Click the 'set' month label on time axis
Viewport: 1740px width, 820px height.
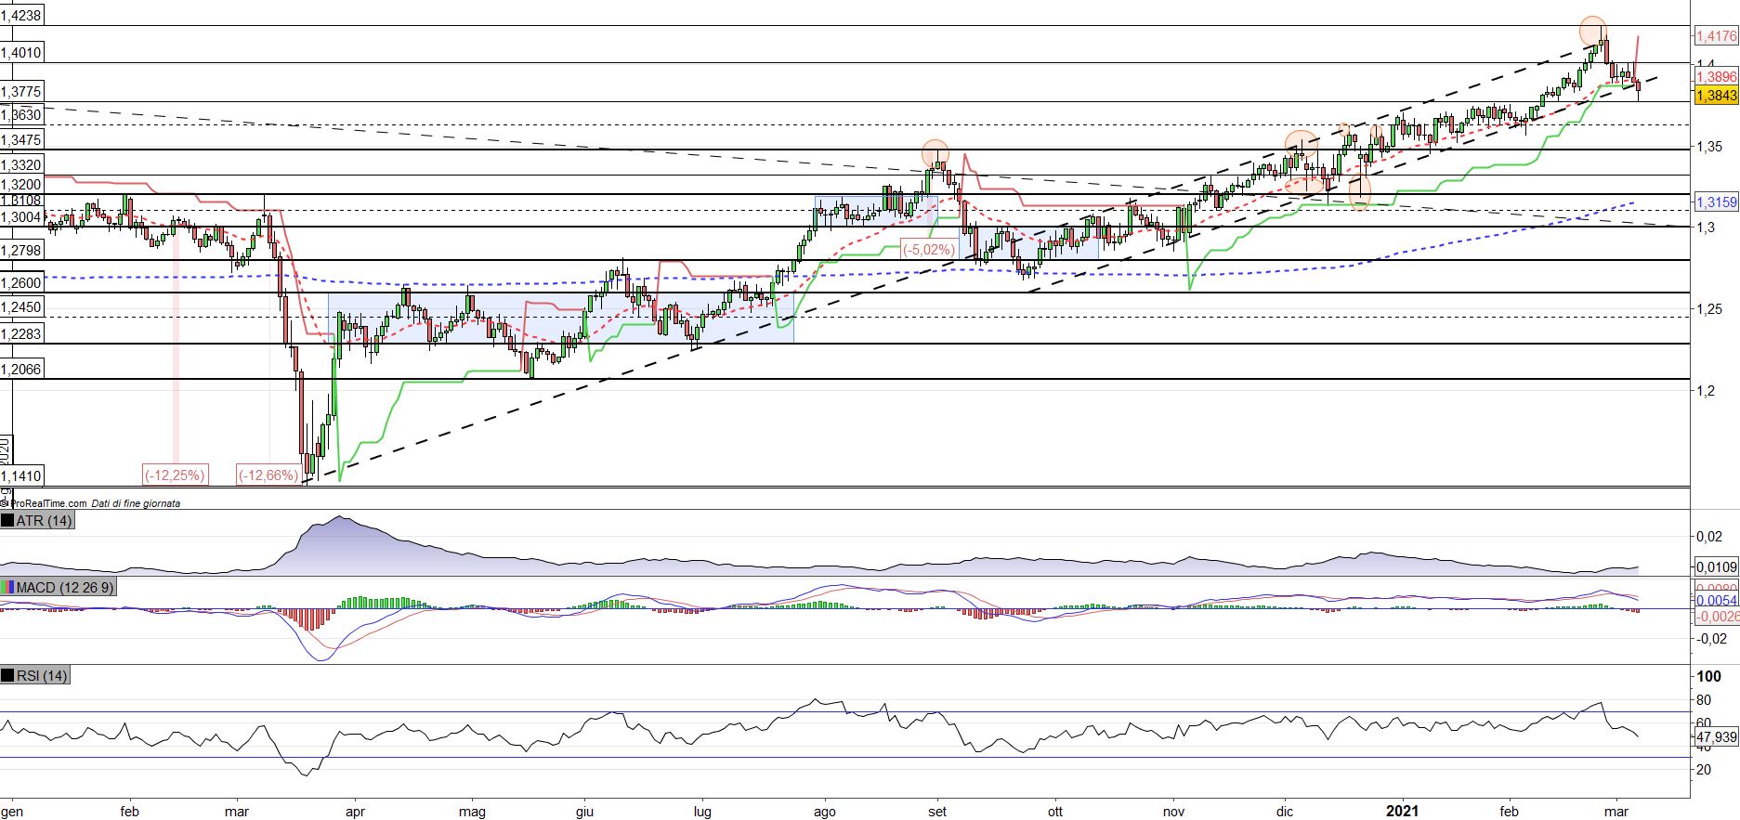(937, 811)
